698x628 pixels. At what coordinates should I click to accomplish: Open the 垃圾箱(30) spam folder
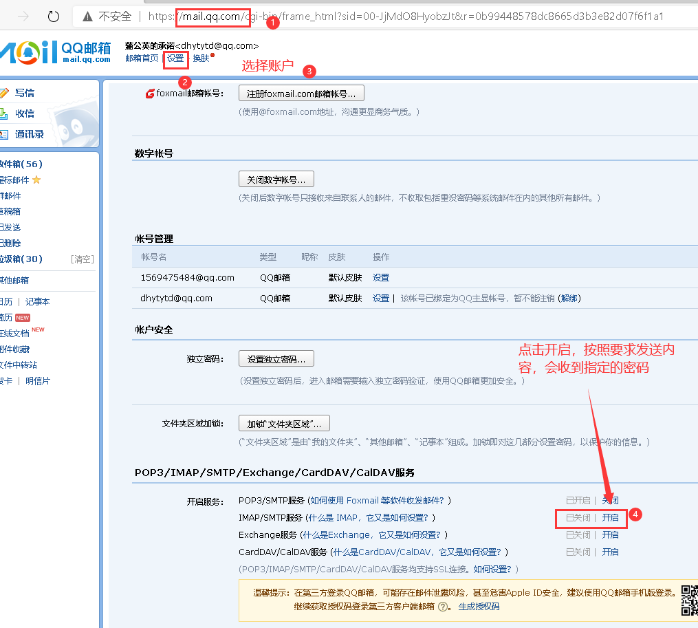coord(21,259)
